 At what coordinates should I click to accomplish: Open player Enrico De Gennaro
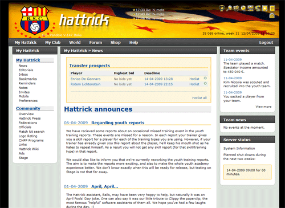85,79
